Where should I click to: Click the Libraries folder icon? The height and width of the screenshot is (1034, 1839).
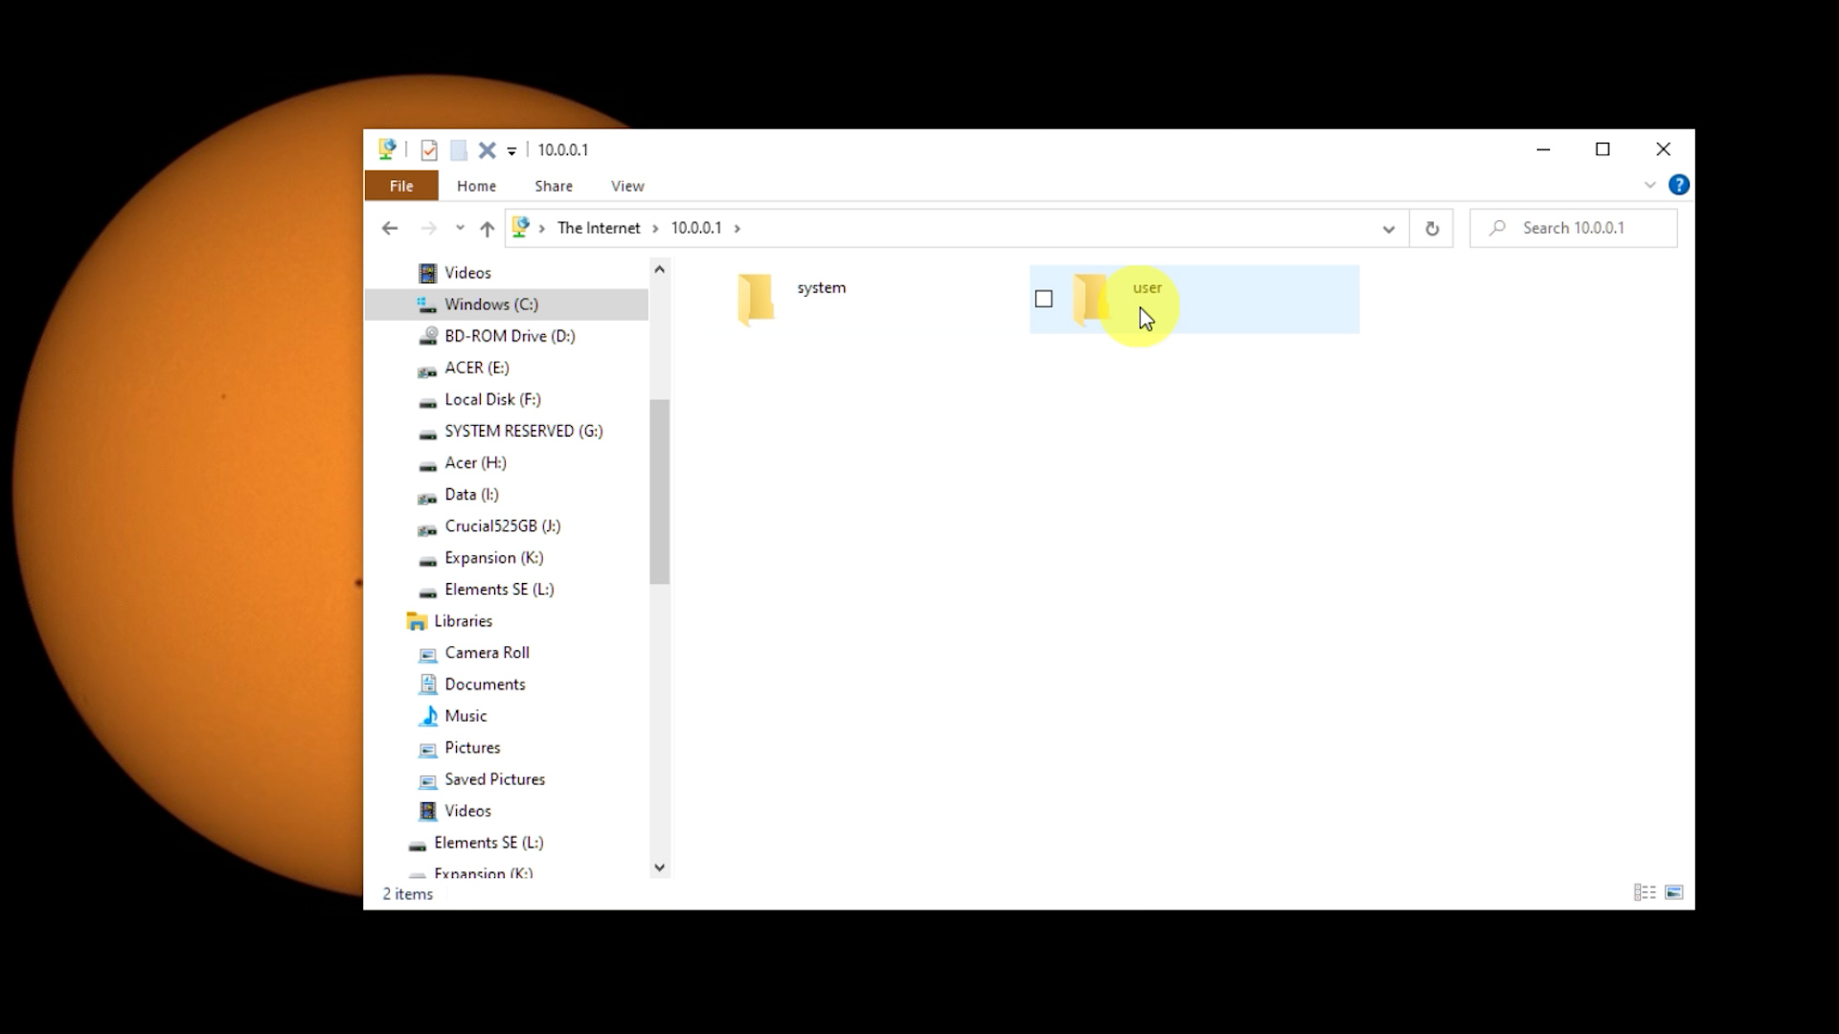pyautogui.click(x=417, y=621)
